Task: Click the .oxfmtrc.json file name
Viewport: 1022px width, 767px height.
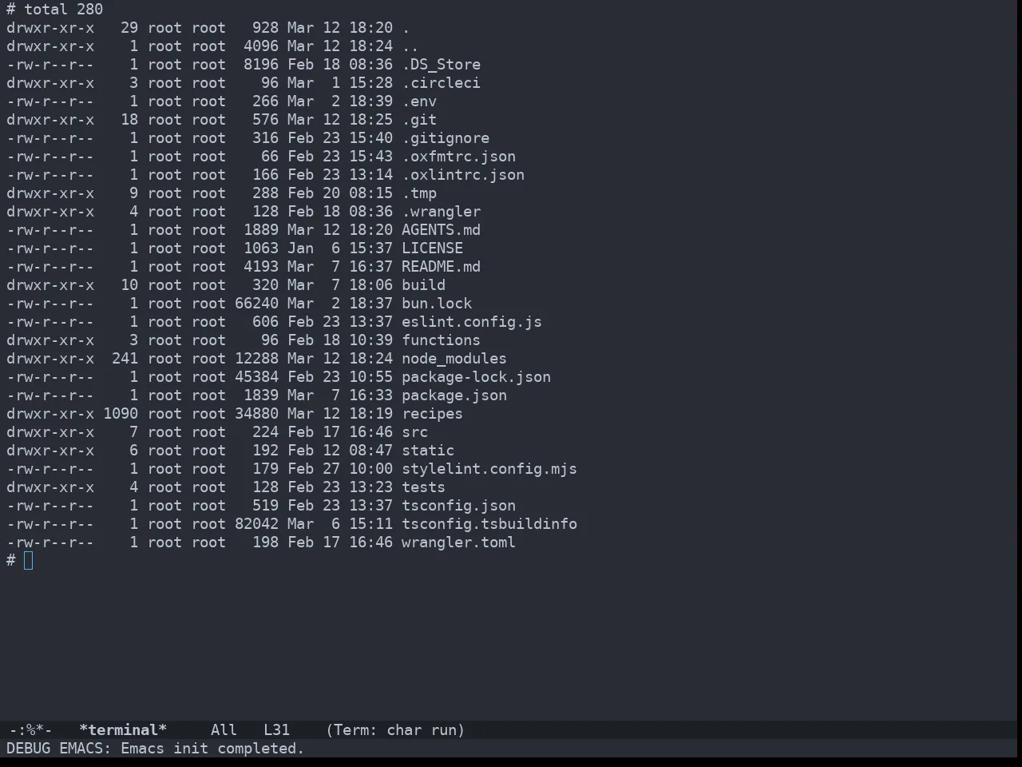Action: click(x=458, y=157)
